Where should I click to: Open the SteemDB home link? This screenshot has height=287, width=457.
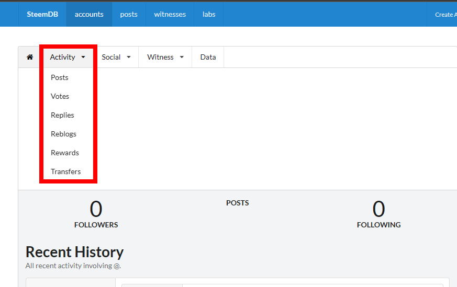pyautogui.click(x=42, y=14)
